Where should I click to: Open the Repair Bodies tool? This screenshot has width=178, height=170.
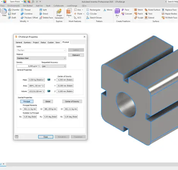169,14
